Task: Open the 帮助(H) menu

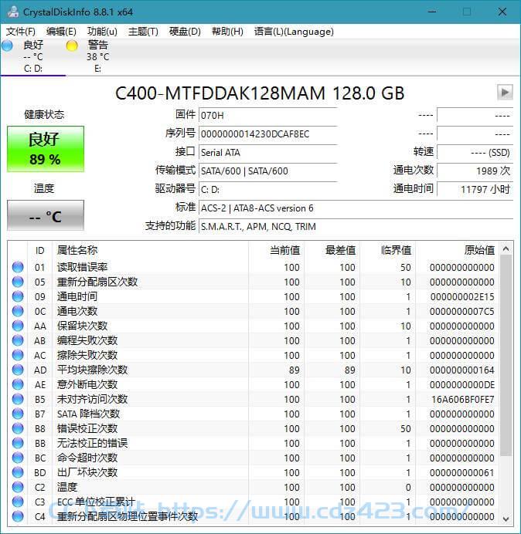Action: pyautogui.click(x=227, y=32)
